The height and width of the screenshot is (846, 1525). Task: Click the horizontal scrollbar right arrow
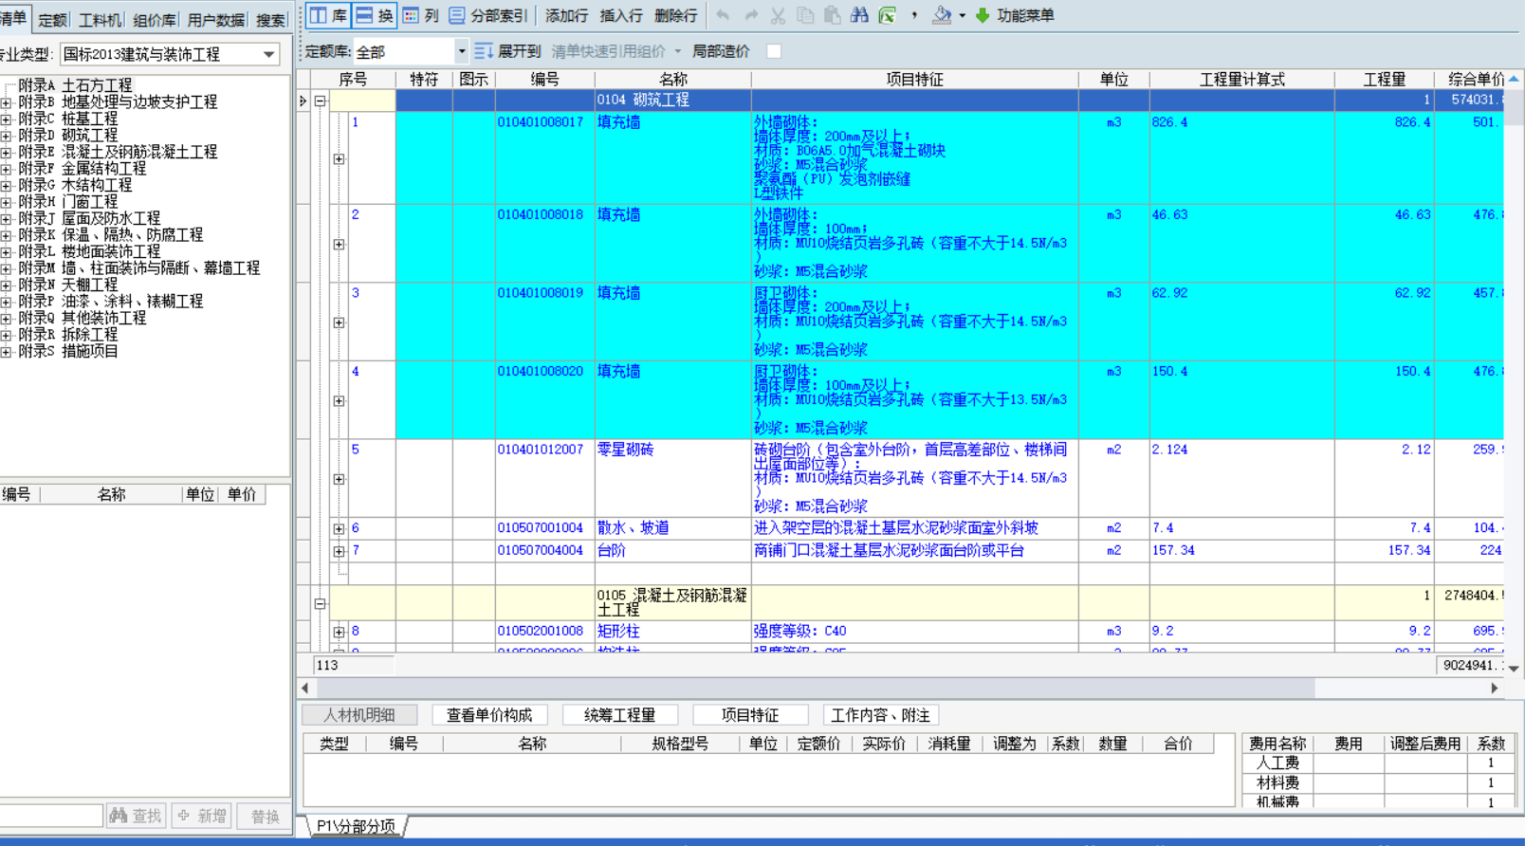[x=1495, y=689]
